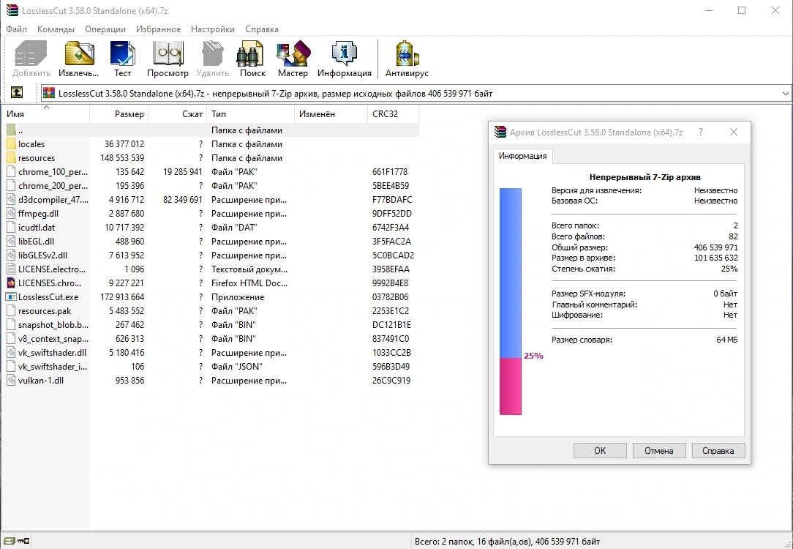The image size is (793, 549).
Task: Select the Информация tab in dialog
Action: [522, 156]
